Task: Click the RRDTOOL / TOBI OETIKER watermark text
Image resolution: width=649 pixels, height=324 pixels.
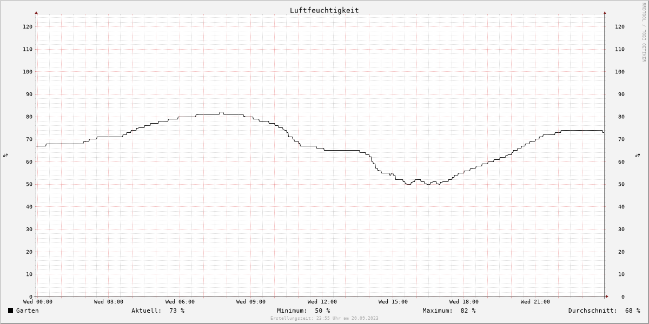Action: pyautogui.click(x=644, y=32)
